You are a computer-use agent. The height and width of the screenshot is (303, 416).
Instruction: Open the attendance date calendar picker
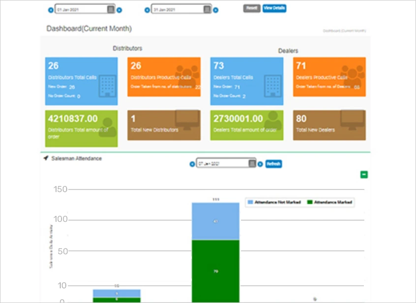point(252,163)
